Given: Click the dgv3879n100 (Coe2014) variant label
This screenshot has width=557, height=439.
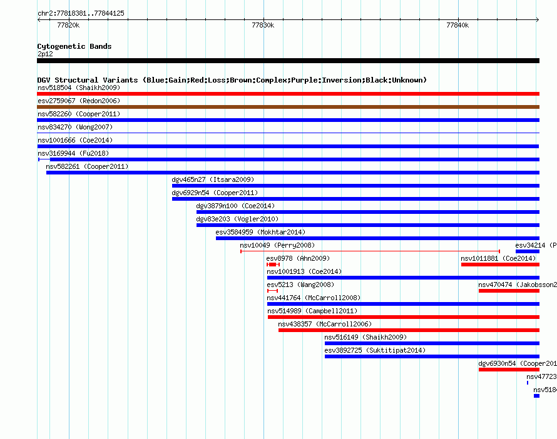Looking at the screenshot, I should point(235,206).
